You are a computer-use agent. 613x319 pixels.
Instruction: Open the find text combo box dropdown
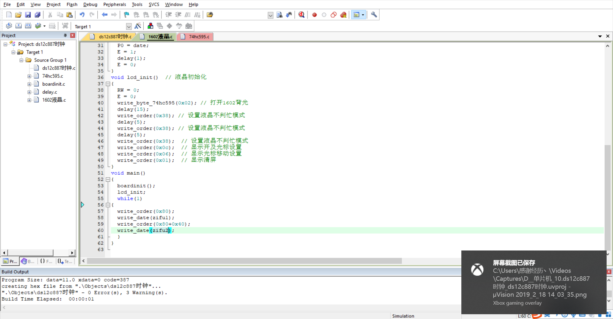click(x=270, y=15)
